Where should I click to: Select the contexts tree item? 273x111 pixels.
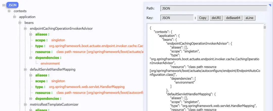pos(20,11)
